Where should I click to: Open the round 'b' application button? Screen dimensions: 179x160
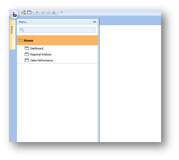[15, 15]
